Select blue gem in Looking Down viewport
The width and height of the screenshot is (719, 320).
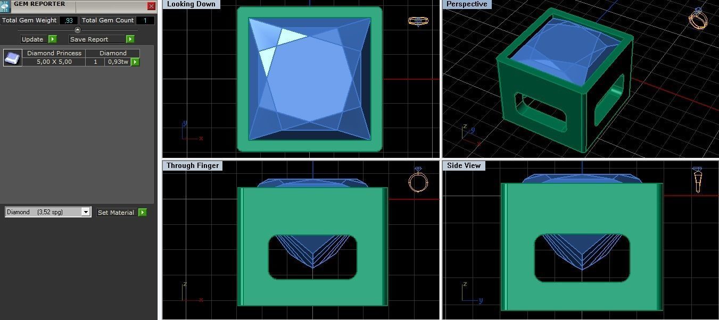[x=310, y=79]
